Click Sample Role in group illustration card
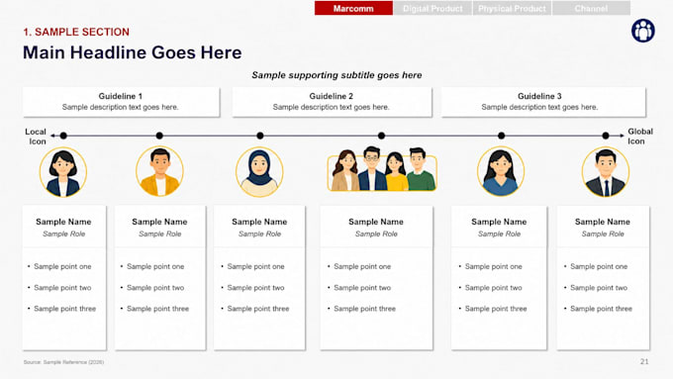The image size is (673, 379). pyautogui.click(x=376, y=234)
